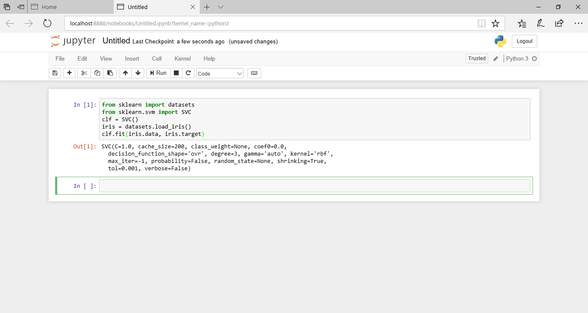The width and height of the screenshot is (588, 313).
Task: Insert a new cell below with plus icon
Action: (x=69, y=73)
